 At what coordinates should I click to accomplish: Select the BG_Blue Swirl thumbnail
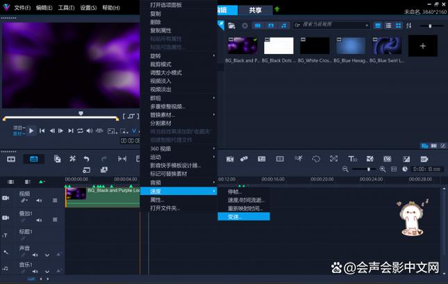pyautogui.click(x=387, y=46)
